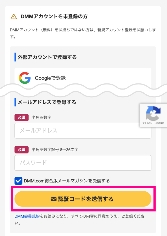Click the 外部アカウントで登録する heading

point(47,57)
